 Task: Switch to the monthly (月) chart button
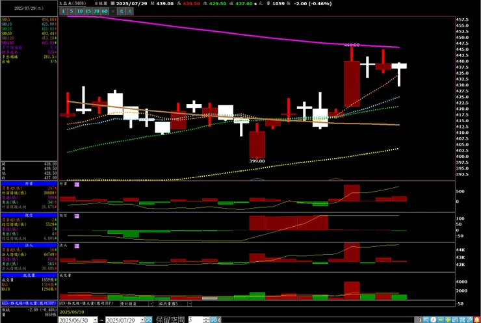tap(130, 11)
